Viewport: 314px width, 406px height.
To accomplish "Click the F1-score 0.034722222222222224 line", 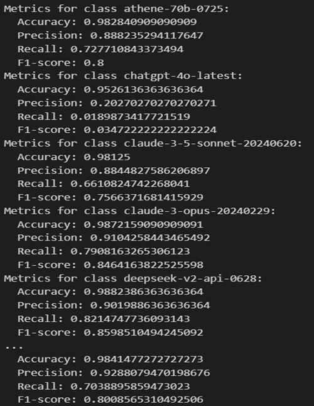I will (117, 129).
